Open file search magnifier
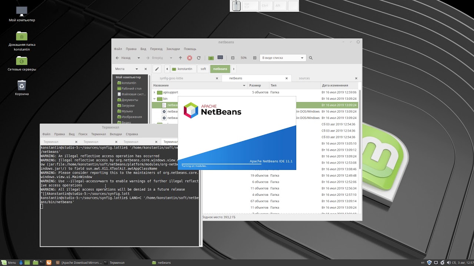Image resolution: width=474 pixels, height=266 pixels. 311,58
